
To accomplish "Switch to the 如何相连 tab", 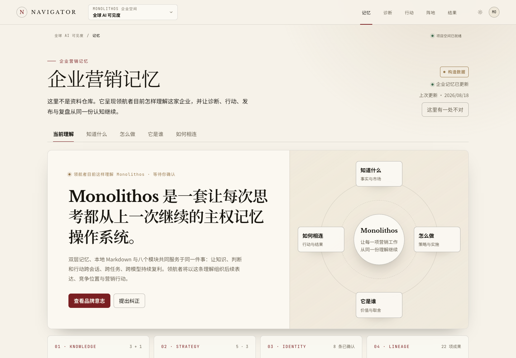I will (x=186, y=134).
